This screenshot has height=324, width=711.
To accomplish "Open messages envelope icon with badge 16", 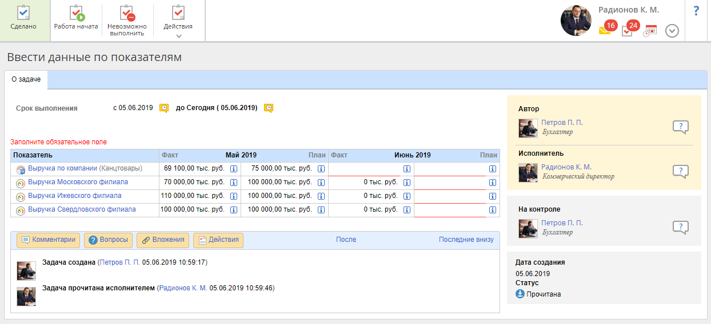I will [x=605, y=30].
